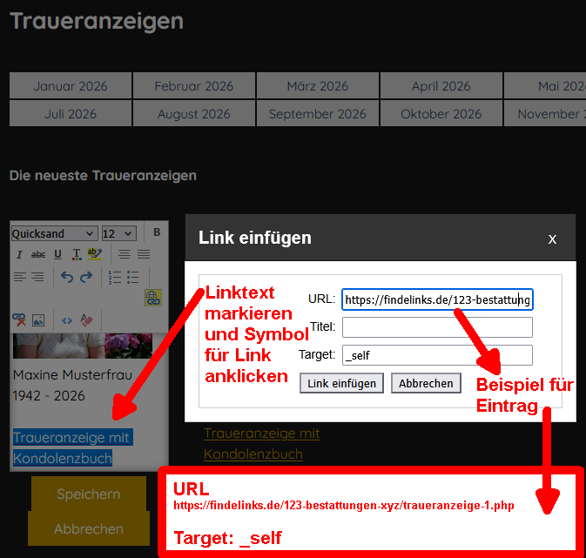Open the Quicksand font family dropdown
This screenshot has height=558, width=586.
(x=54, y=233)
